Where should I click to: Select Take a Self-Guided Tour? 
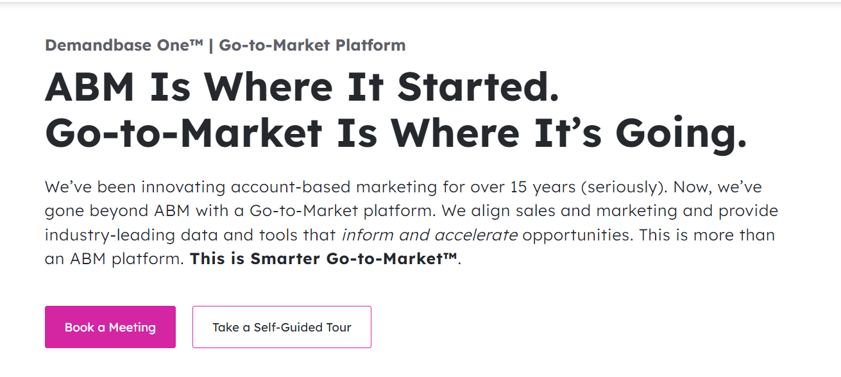pyautogui.click(x=282, y=327)
